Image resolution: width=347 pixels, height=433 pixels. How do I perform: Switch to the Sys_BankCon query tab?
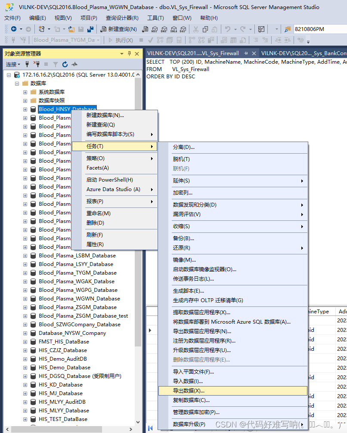(x=304, y=53)
